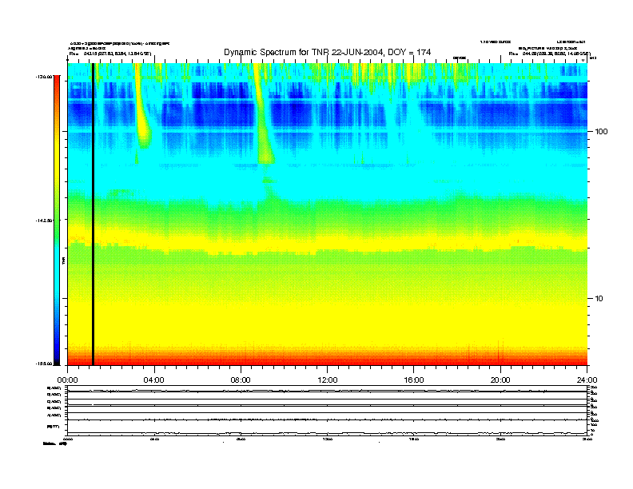
Task: Click the -142.50 color scale value
Action: (x=44, y=221)
